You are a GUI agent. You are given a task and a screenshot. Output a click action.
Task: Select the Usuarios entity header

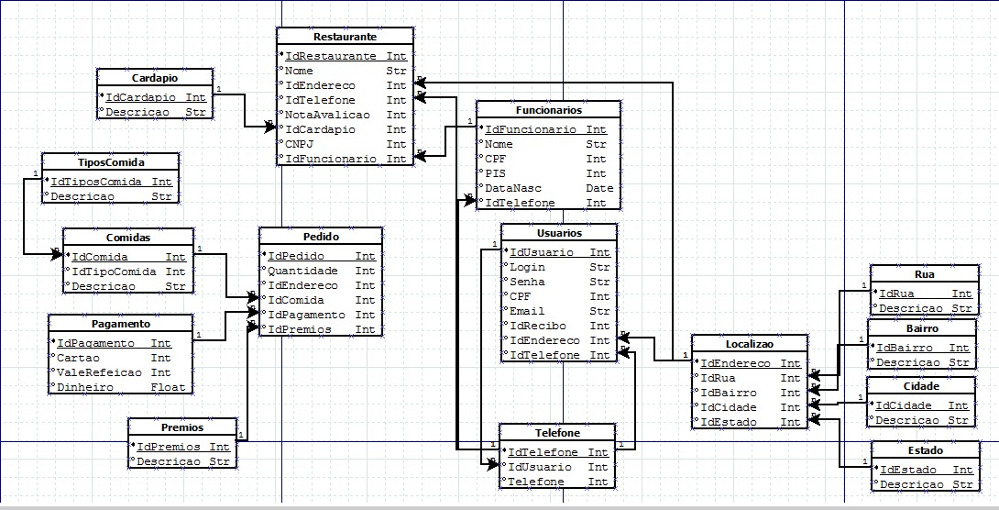click(x=559, y=233)
